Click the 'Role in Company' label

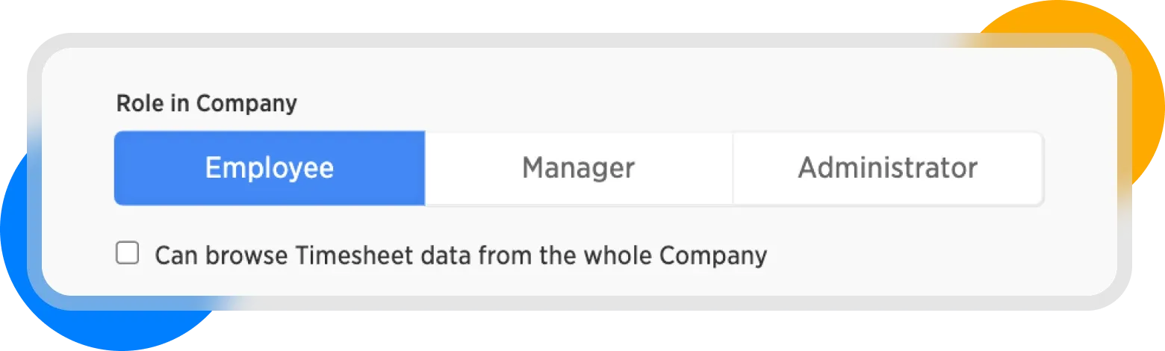click(206, 103)
